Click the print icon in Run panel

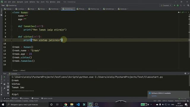coord(8,90)
